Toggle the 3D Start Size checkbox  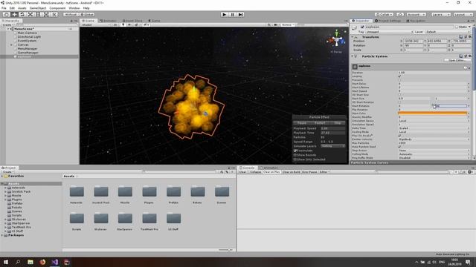399,95
